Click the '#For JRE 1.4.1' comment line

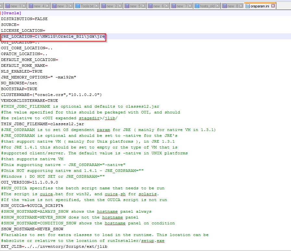pos(89,147)
